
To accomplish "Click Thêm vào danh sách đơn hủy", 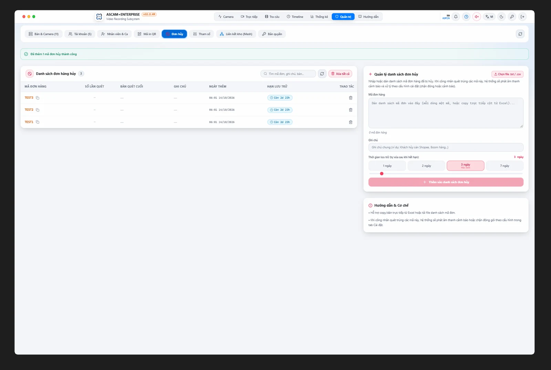I will click(x=446, y=182).
